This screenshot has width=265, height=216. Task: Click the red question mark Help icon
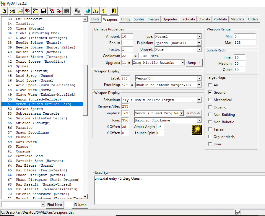[103, 11]
